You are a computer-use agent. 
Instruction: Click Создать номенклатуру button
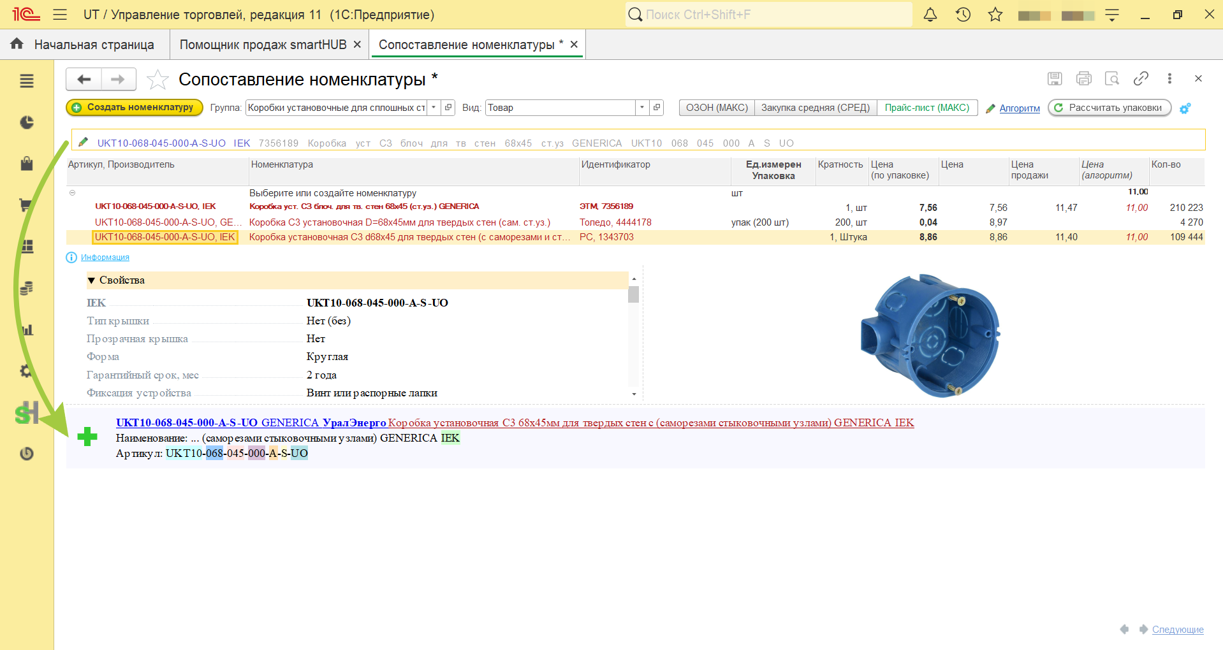click(135, 108)
